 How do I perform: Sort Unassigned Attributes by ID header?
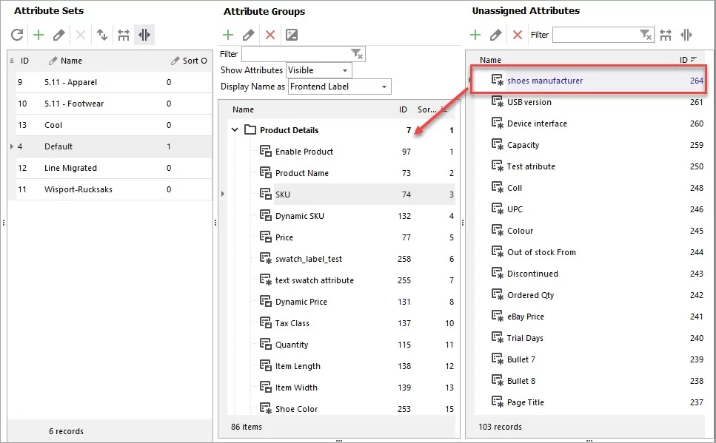pyautogui.click(x=683, y=60)
